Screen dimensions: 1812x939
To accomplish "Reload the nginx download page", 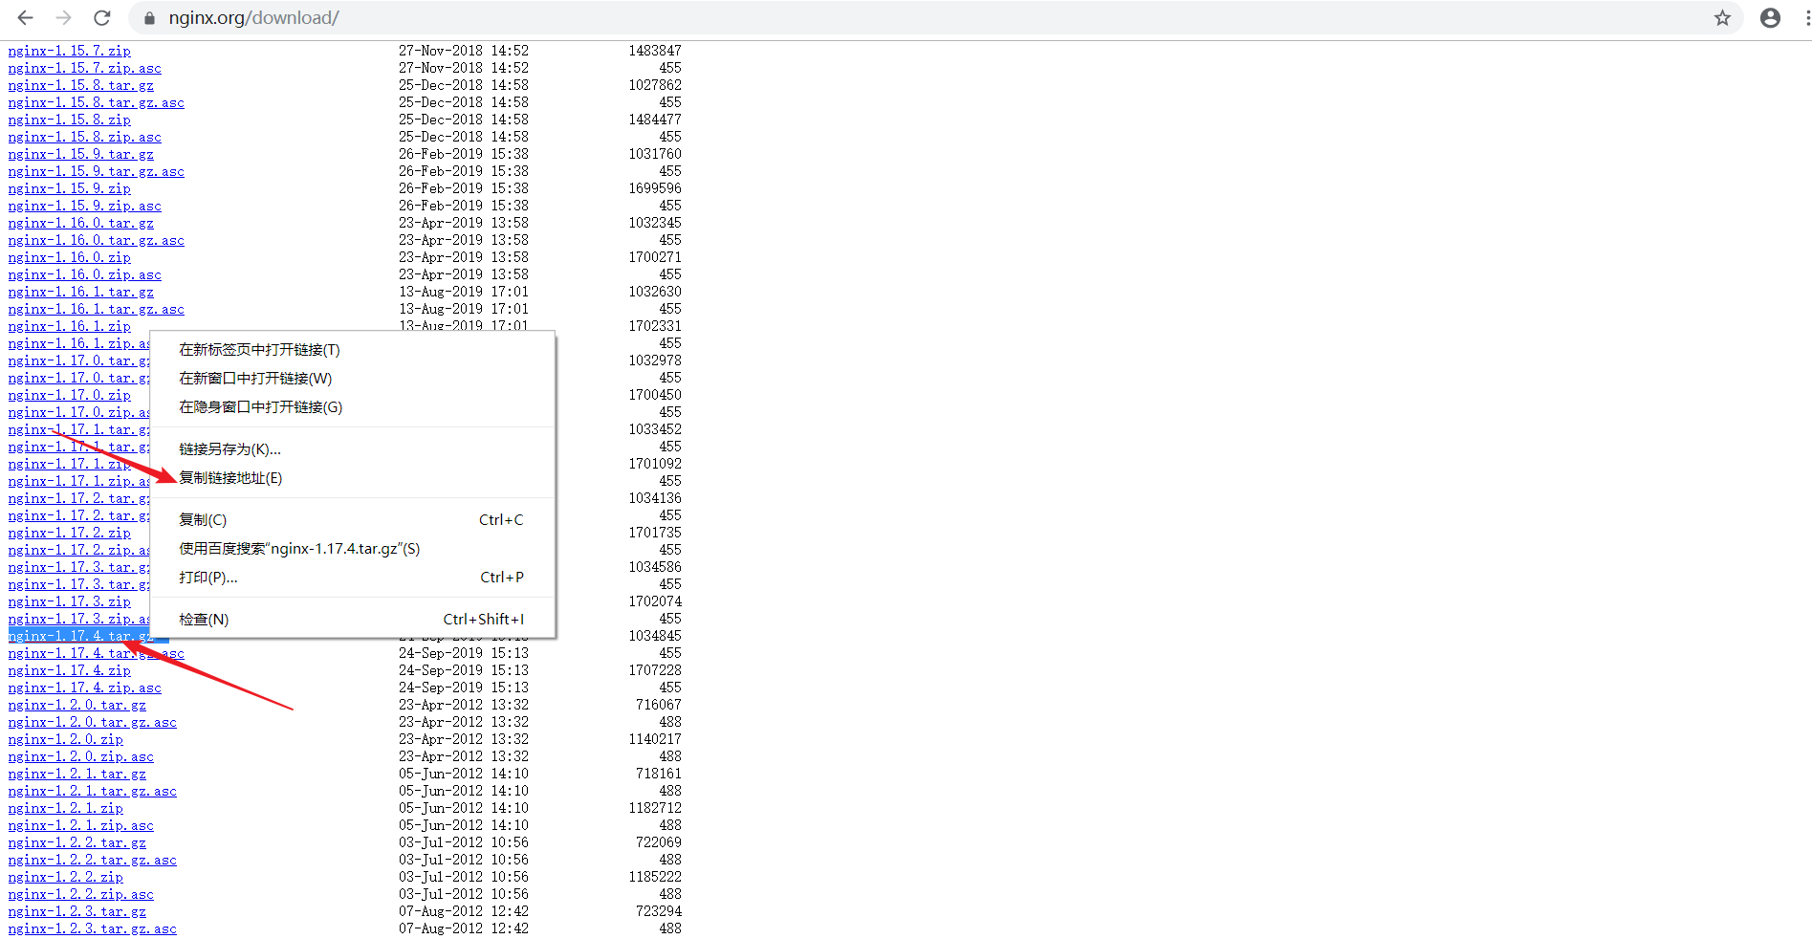I will (x=101, y=18).
